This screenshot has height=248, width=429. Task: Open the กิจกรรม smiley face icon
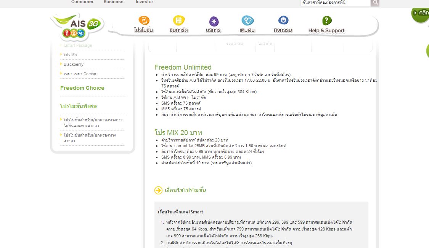pos(283,20)
